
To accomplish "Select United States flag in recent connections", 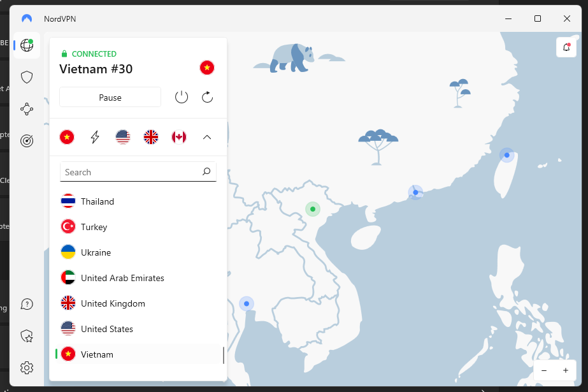I will click(123, 137).
